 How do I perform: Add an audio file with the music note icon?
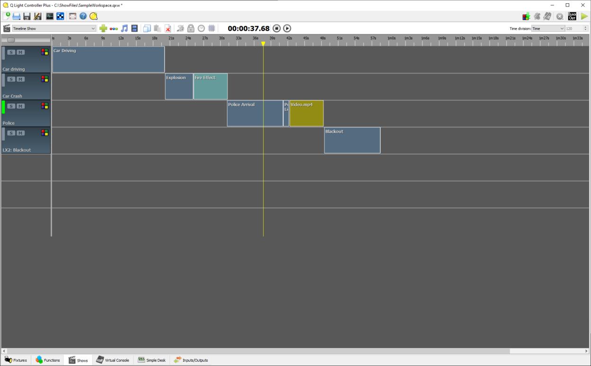tap(124, 28)
